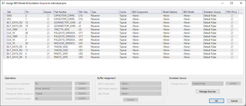This screenshot has width=246, height=106.
Task: Click the Expose column header
Action: click(48, 12)
